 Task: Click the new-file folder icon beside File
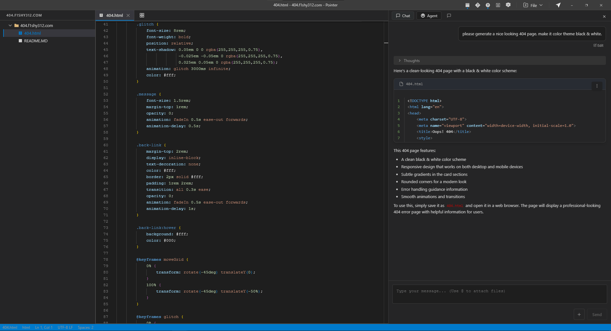pos(526,5)
